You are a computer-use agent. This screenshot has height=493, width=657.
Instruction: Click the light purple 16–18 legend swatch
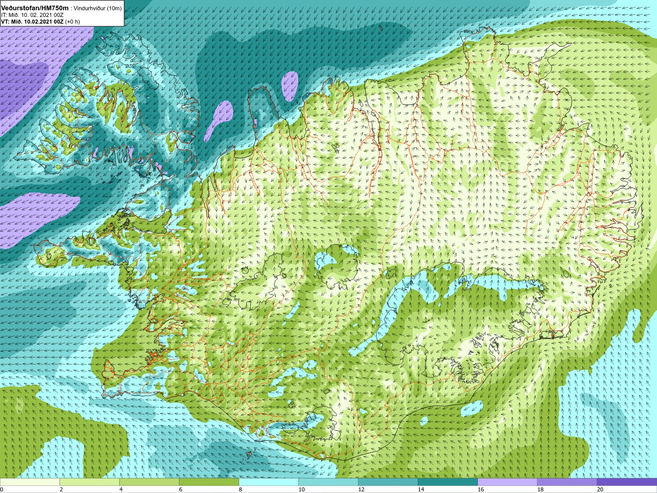[508, 482]
